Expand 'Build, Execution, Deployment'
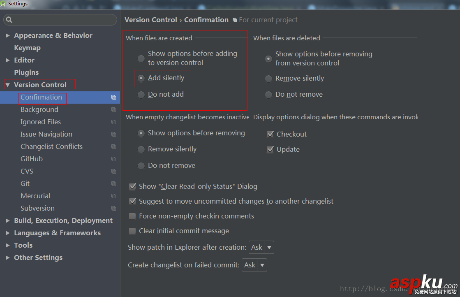The height and width of the screenshot is (297, 460). [7, 220]
